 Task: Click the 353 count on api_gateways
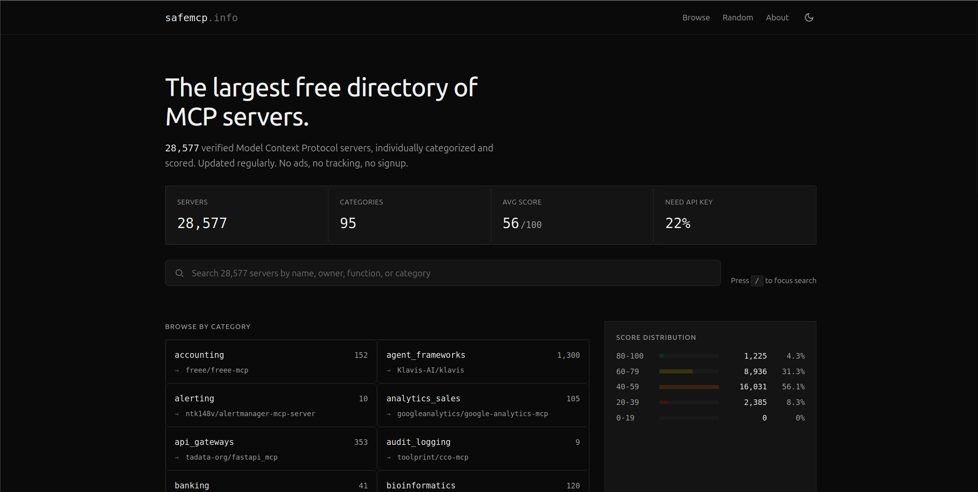(361, 442)
